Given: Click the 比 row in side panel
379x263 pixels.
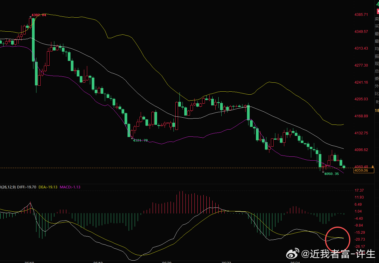Looking at the screenshot, I should (377, 93).
